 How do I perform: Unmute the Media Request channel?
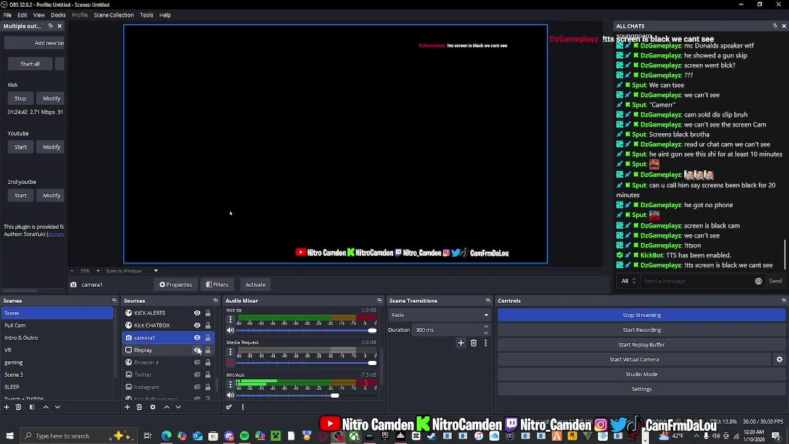[231, 363]
